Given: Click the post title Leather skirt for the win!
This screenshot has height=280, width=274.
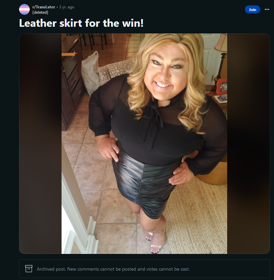Looking at the screenshot, I should (81, 23).
